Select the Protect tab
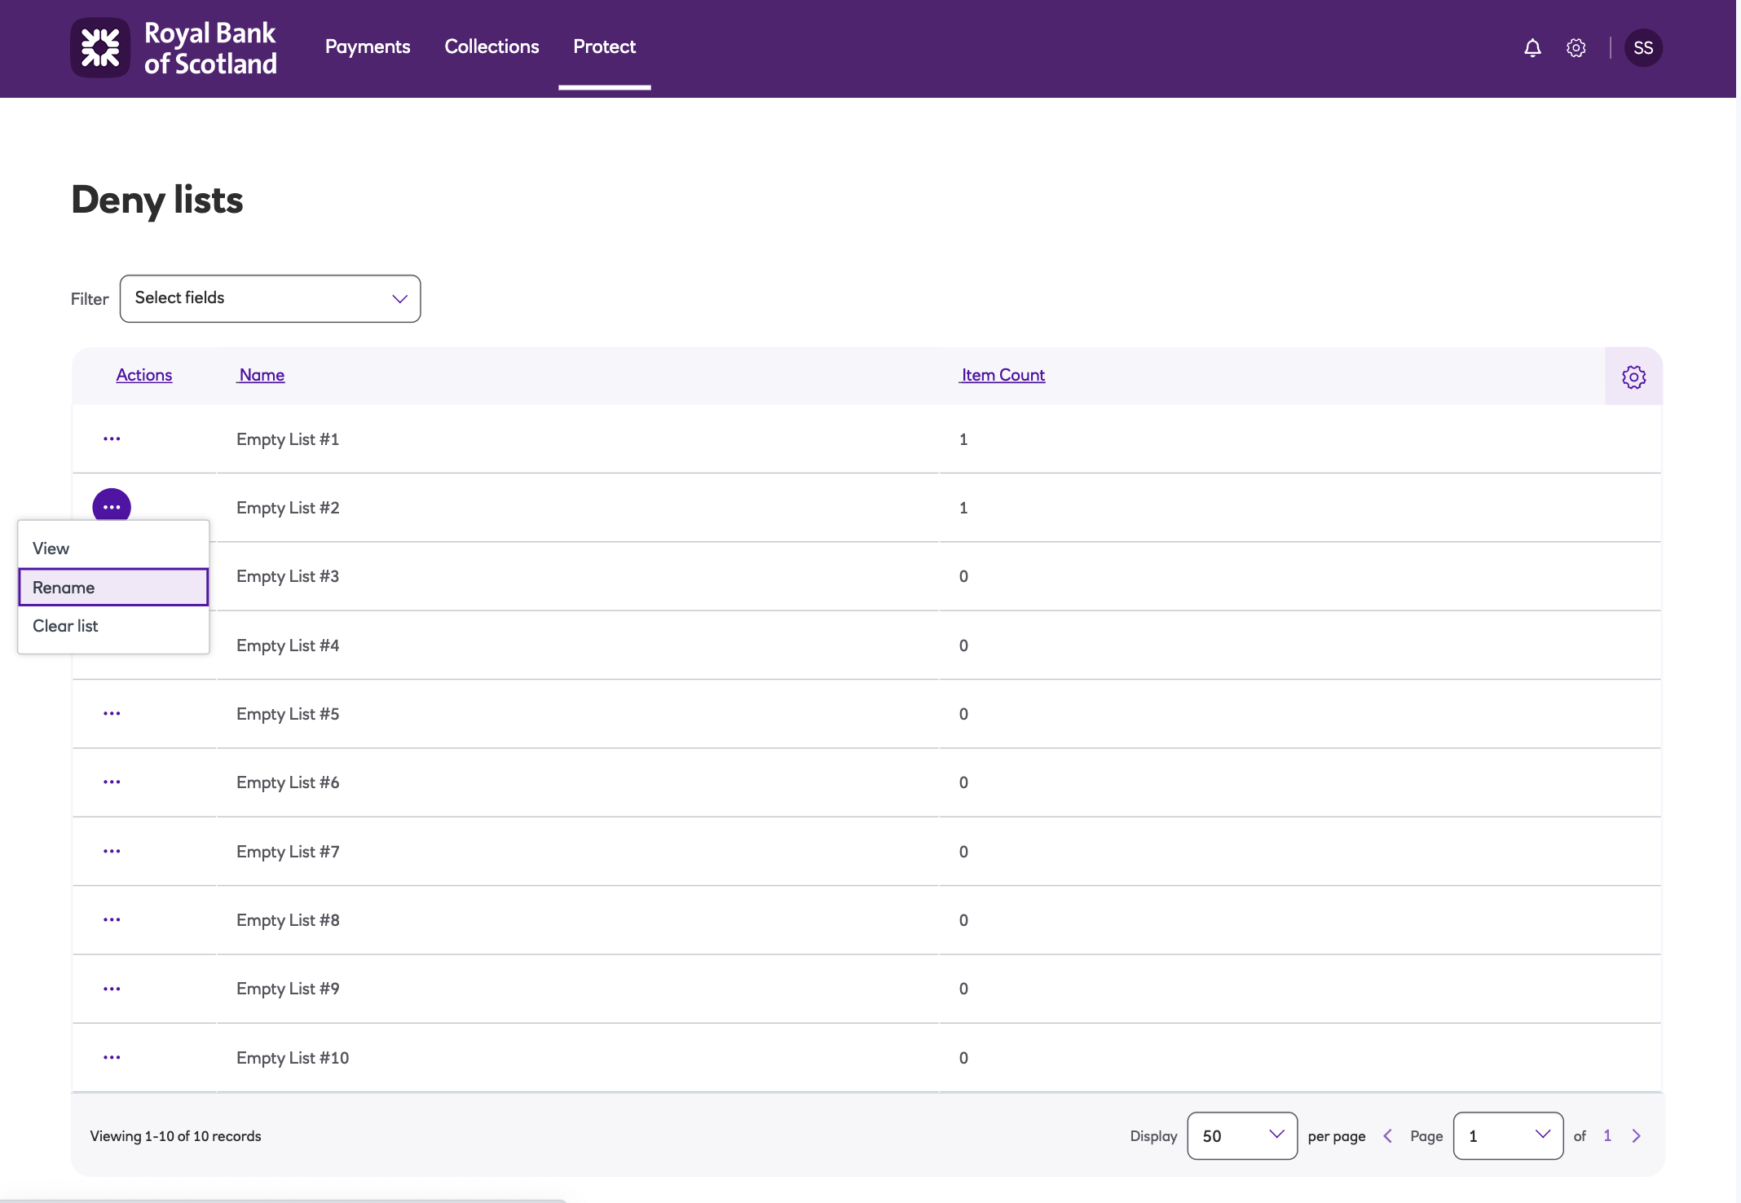The height and width of the screenshot is (1203, 1741). [604, 46]
